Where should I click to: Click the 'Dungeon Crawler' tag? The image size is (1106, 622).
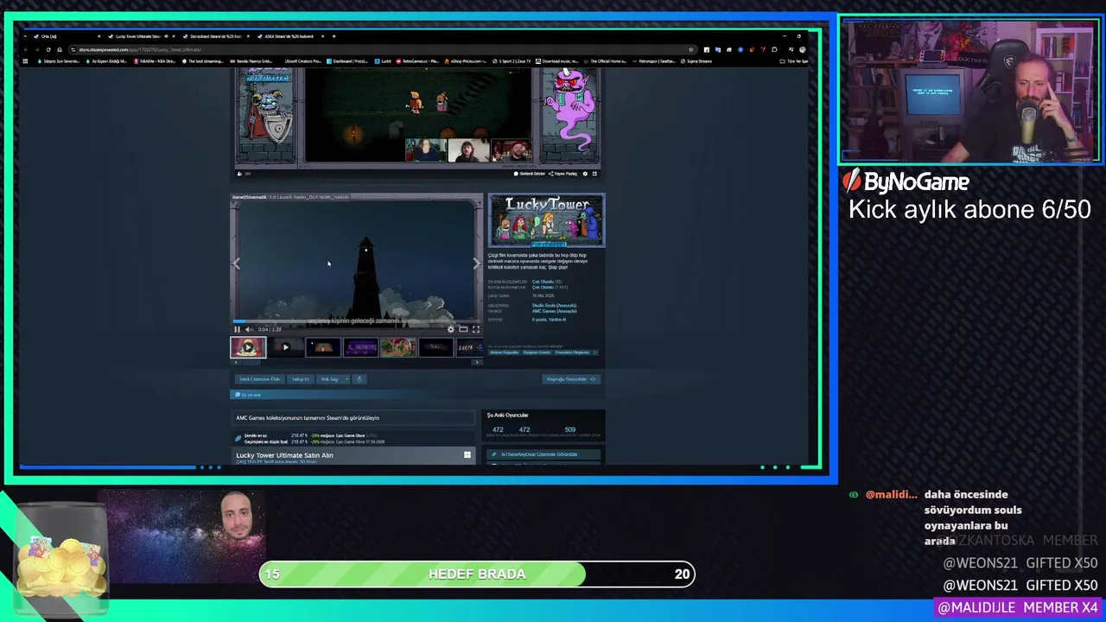537,352
